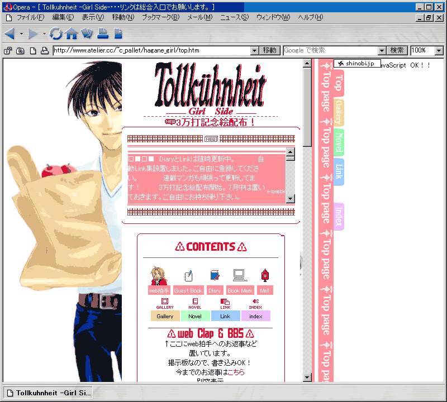Viewport: 447px width, 402px height.
Task: Select the purple Index side tab
Action: (339, 217)
